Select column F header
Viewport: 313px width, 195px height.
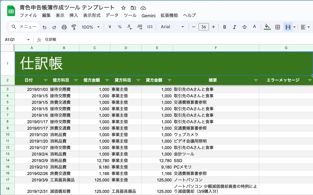(216, 48)
